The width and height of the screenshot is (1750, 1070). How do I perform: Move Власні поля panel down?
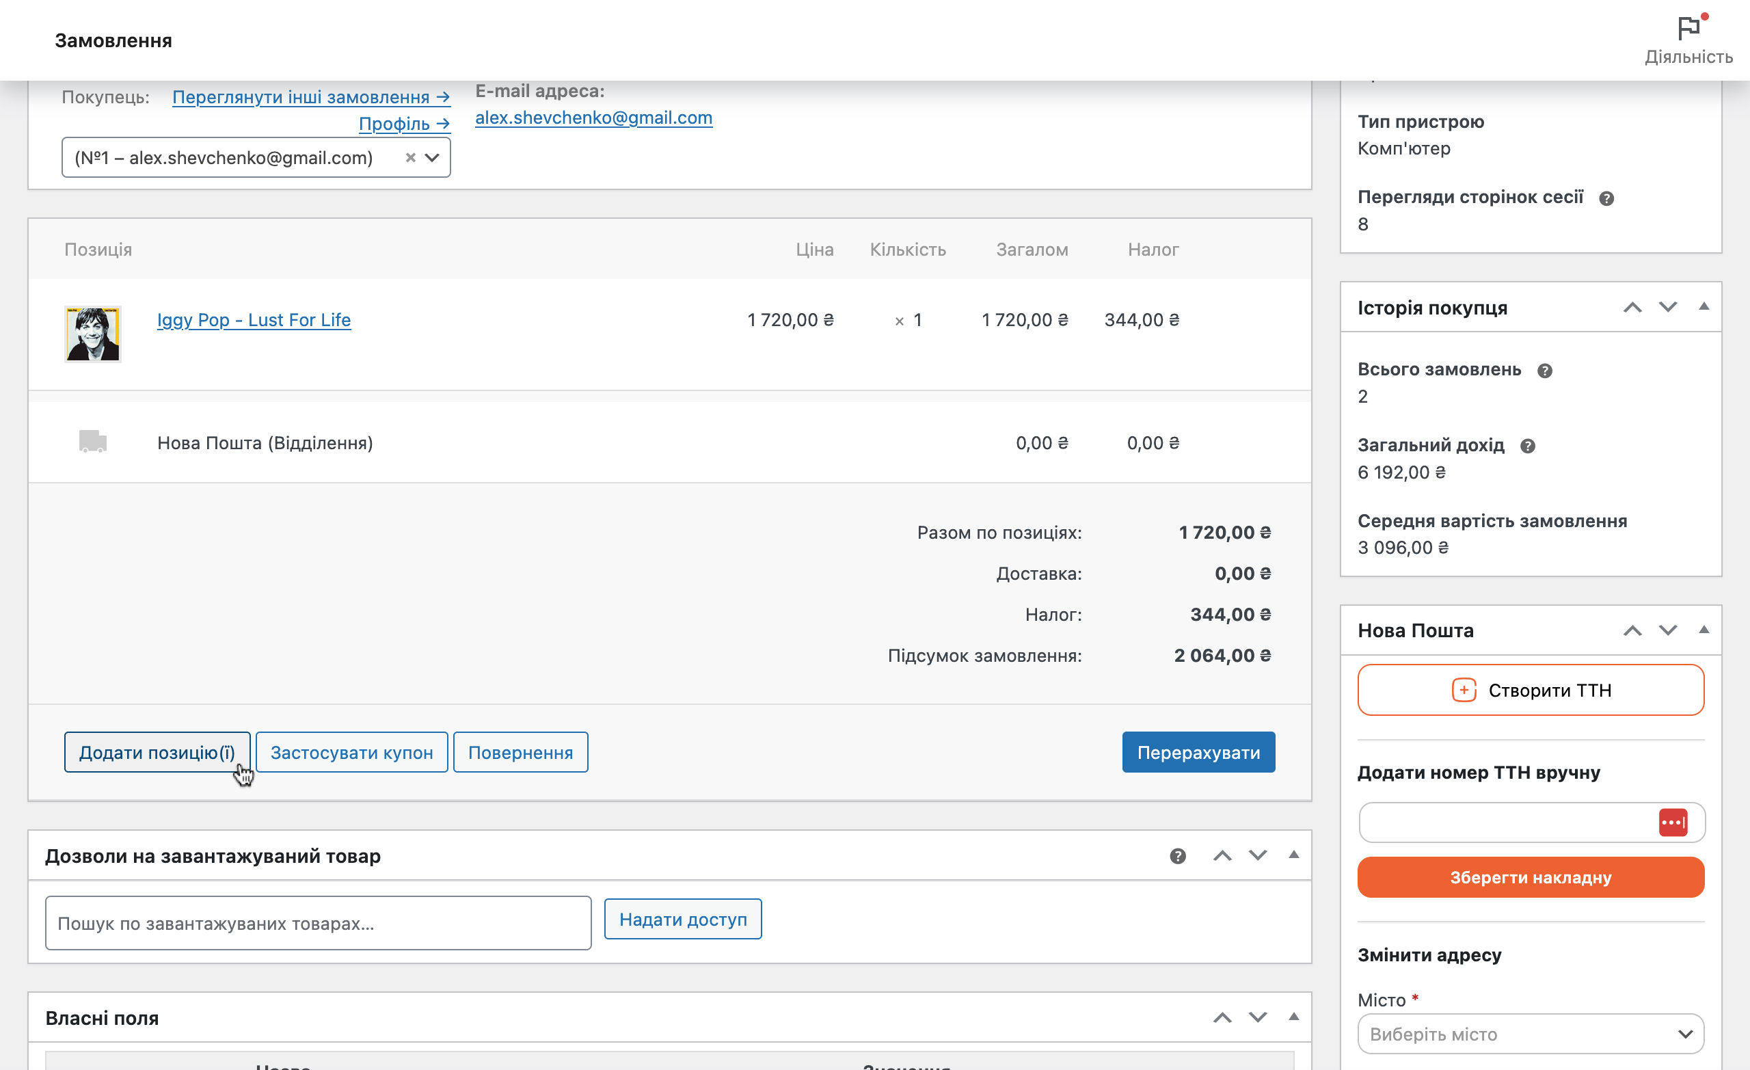pos(1257,1018)
